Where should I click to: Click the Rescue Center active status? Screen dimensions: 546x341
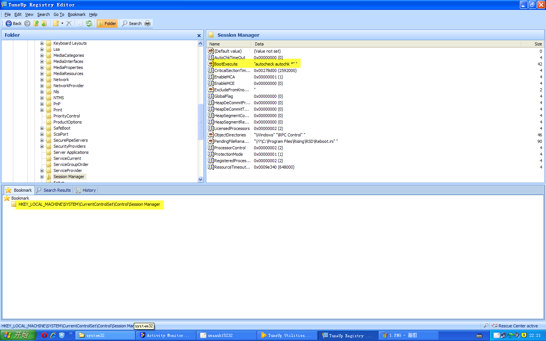(515, 326)
